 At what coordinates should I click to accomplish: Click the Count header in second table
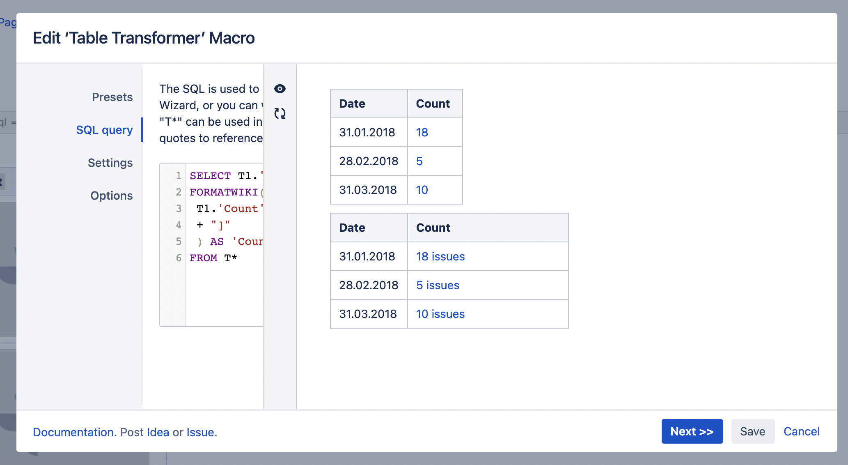tap(433, 228)
